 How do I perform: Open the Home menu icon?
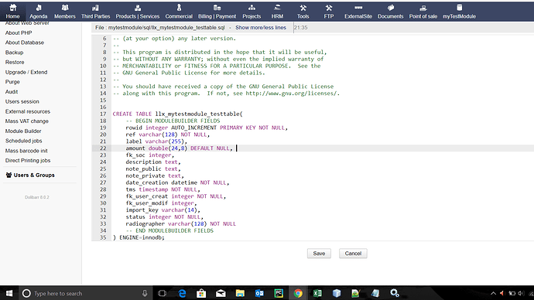coord(12,8)
